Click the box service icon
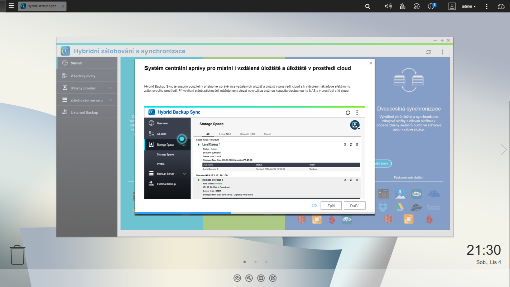Viewport: 510px width, 287px height. click(x=433, y=207)
